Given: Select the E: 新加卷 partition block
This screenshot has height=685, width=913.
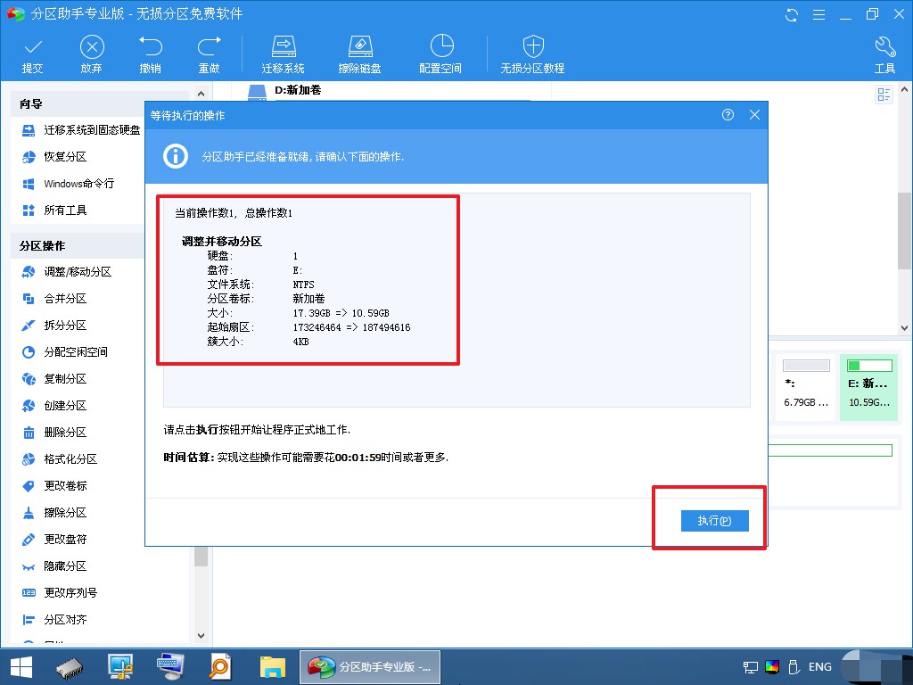Looking at the screenshot, I should tap(869, 387).
